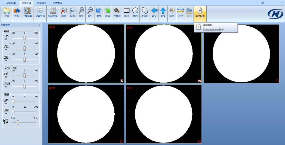The height and width of the screenshot is (145, 285).
Task: Uncheck the checkbox on image 04 R
Action: tap(200, 81)
